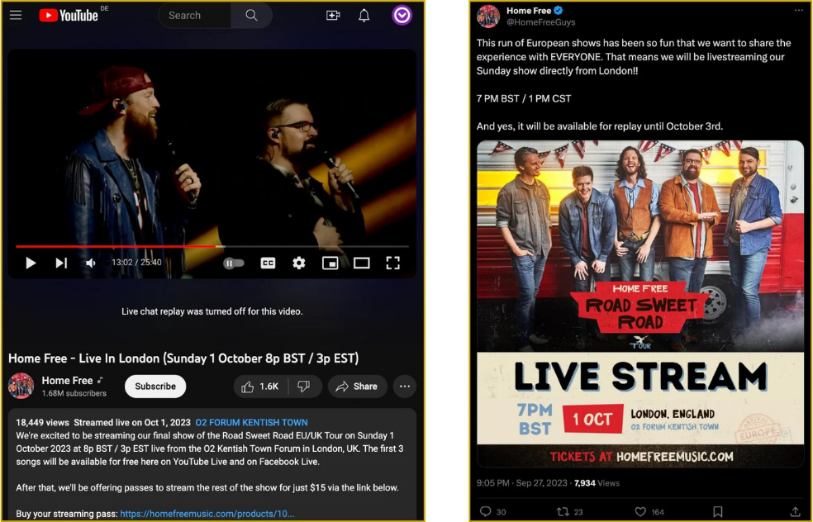This screenshot has height=522, width=813.
Task: Switch to theater mode
Action: point(361,263)
